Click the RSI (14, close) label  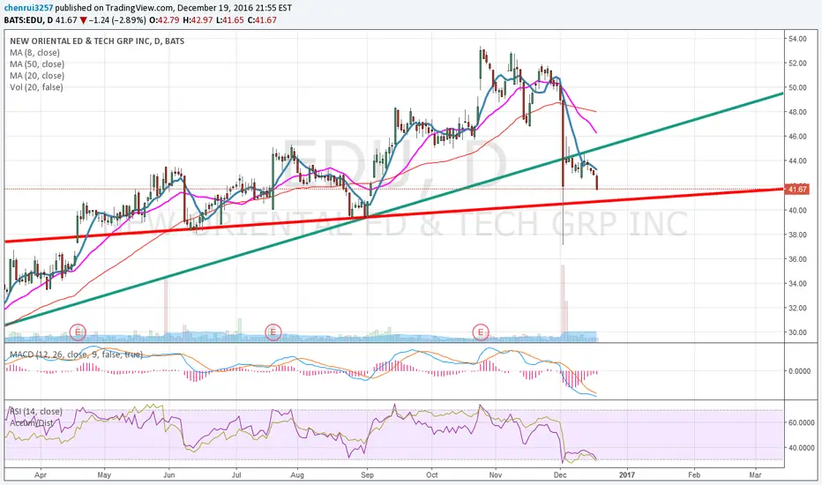(x=35, y=412)
